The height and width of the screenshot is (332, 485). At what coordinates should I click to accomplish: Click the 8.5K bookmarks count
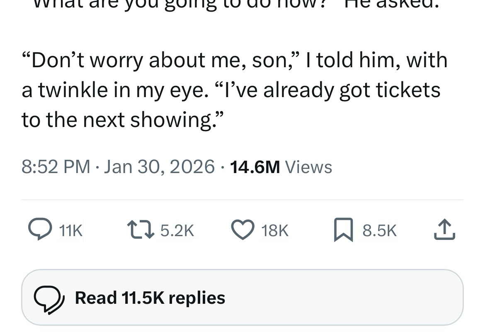tap(379, 231)
